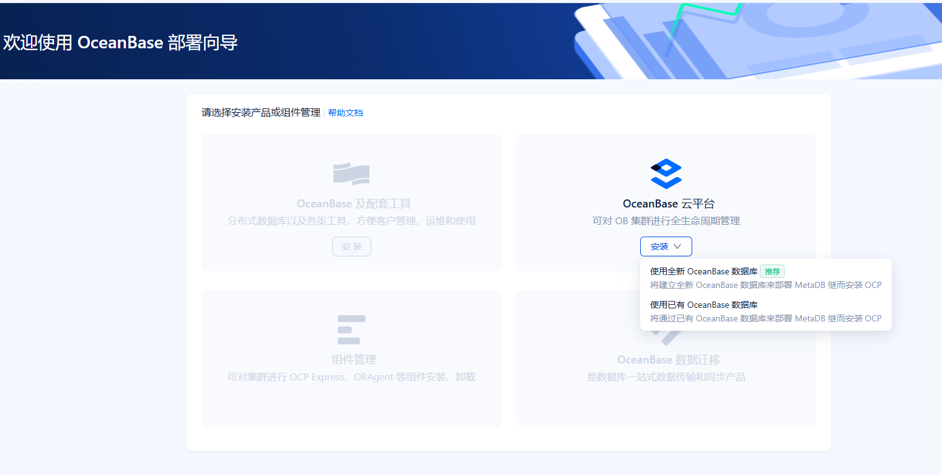Click the 安装 button for OceanBase 及配套工具
The image size is (942, 475).
coord(351,246)
